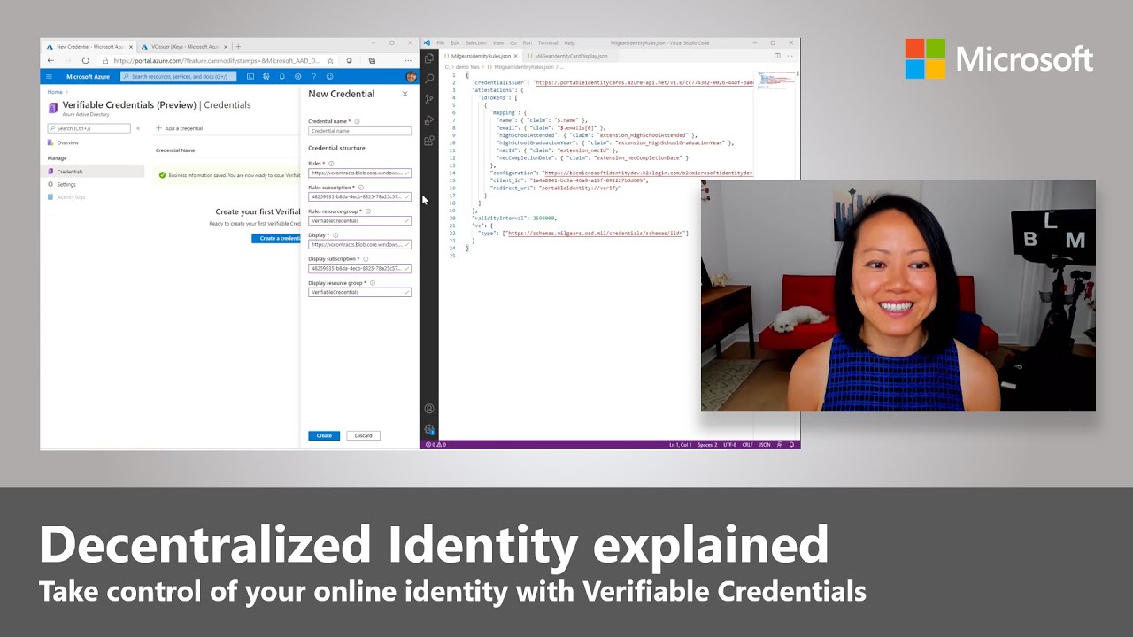Open Azure feedback smiley icon
This screenshot has height=637, width=1133.
click(328, 77)
